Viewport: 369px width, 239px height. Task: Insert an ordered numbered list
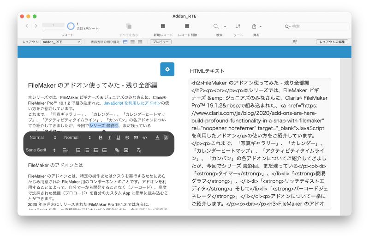[78, 150]
